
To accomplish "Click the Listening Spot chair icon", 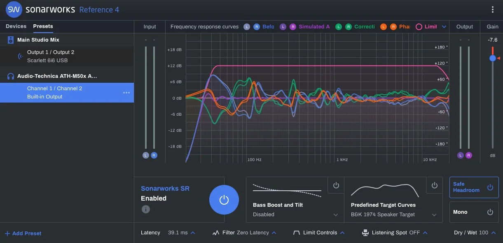I will pos(365,233).
